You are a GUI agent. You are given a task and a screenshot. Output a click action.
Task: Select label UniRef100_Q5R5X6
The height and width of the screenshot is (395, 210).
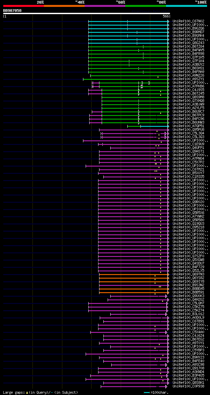click(x=189, y=213)
